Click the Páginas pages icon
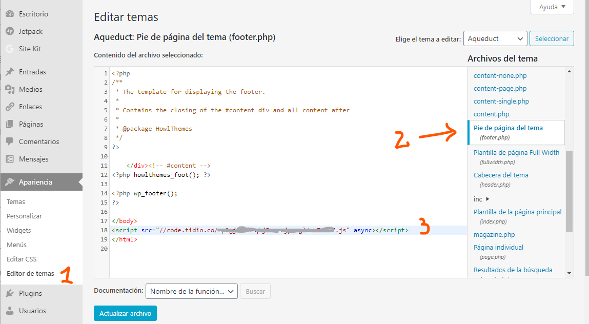This screenshot has width=589, height=324. (x=10, y=124)
